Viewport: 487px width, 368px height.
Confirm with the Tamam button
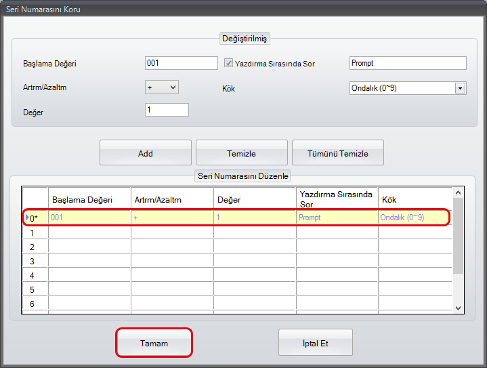click(x=154, y=343)
